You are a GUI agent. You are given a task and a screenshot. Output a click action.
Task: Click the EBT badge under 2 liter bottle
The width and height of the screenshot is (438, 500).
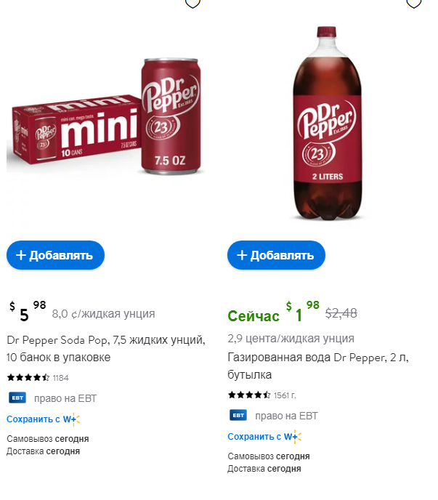238,415
